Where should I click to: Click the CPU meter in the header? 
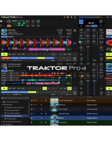[75, 17]
